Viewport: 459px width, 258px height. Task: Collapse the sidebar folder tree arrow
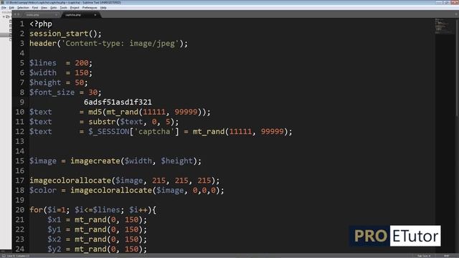[x=4, y=16]
